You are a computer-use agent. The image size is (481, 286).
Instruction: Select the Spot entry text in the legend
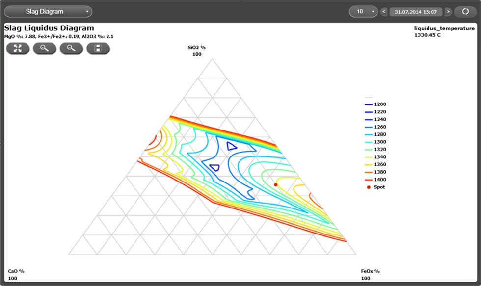[x=380, y=187]
